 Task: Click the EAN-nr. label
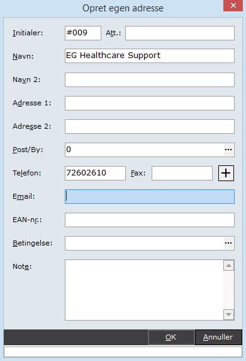pos(27,220)
